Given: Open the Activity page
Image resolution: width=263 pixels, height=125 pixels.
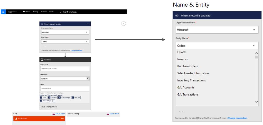Looking at the screenshot, I should pyautogui.click(x=35, y=12).
